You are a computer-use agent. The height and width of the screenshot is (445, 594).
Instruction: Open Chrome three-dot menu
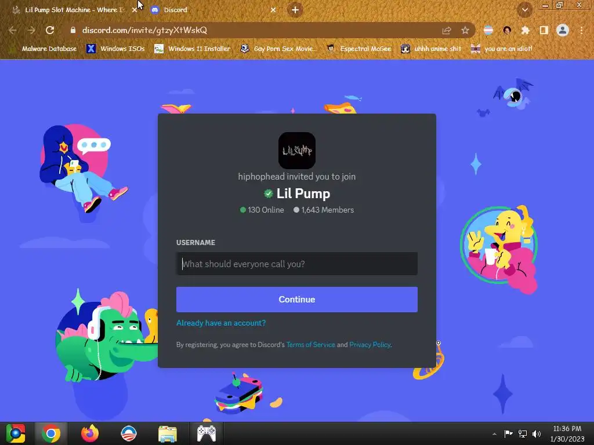click(x=581, y=30)
